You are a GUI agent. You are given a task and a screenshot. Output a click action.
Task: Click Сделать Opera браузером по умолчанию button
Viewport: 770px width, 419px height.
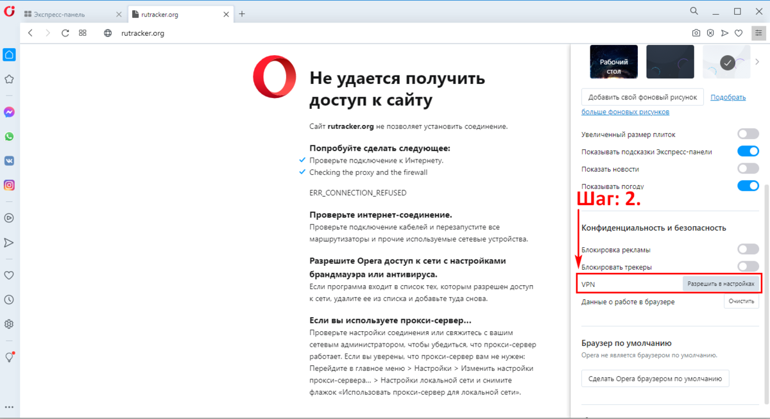pyautogui.click(x=655, y=379)
